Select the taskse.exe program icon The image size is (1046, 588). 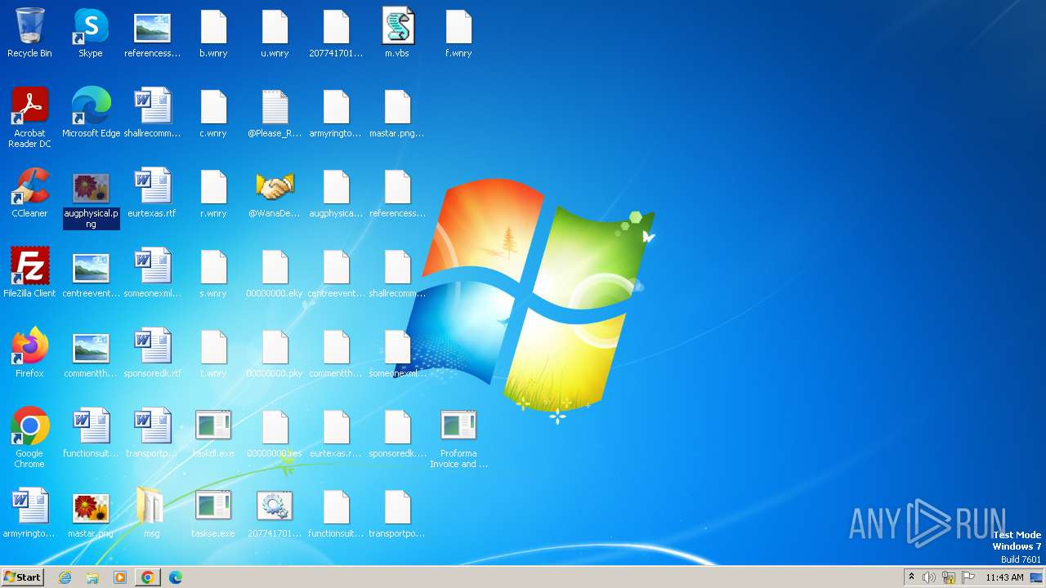point(213,514)
